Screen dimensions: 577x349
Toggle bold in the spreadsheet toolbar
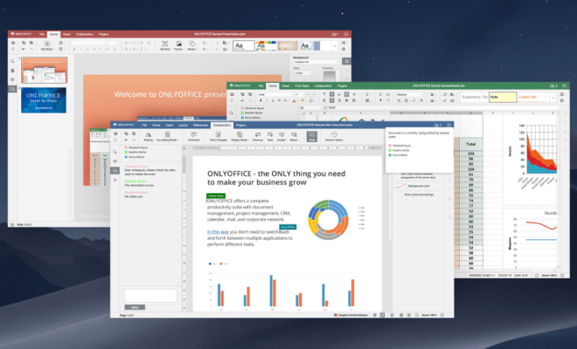pos(261,100)
